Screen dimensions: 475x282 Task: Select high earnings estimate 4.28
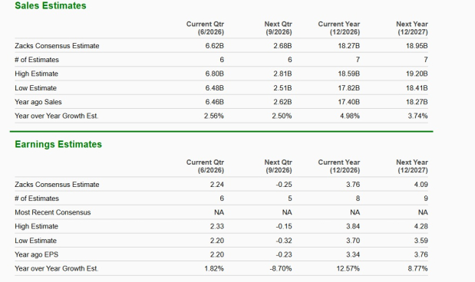coord(421,226)
